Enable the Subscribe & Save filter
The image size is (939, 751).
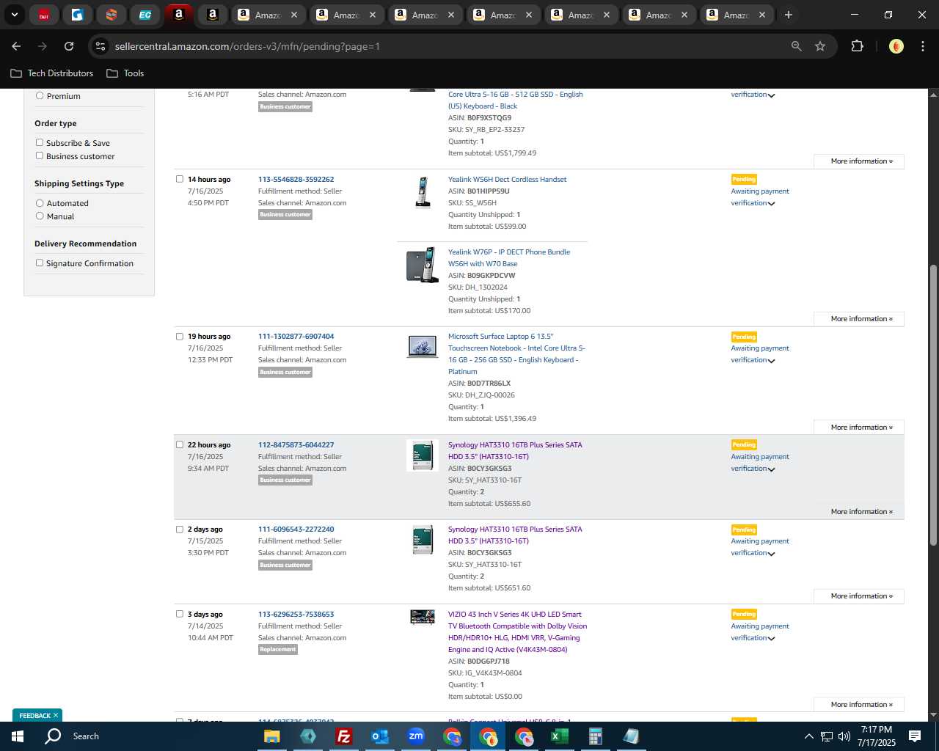point(40,142)
